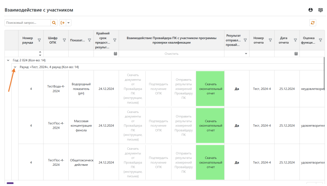Open filter for Оценка функци... column
327x186 pixels.
[x=321, y=40]
